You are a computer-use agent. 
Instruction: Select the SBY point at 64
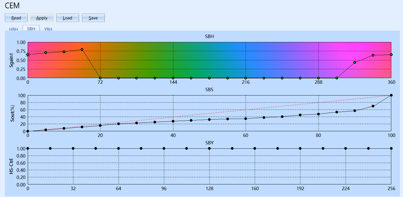(x=119, y=148)
